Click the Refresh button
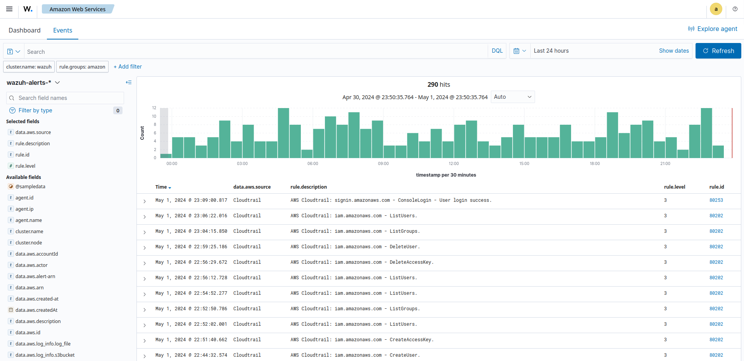 [718, 51]
